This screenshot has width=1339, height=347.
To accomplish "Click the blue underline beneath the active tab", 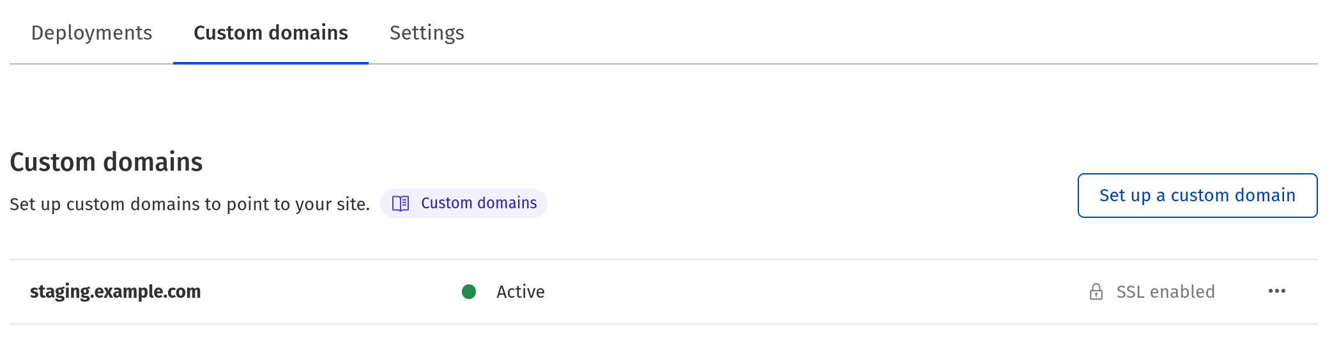I will click(271, 63).
